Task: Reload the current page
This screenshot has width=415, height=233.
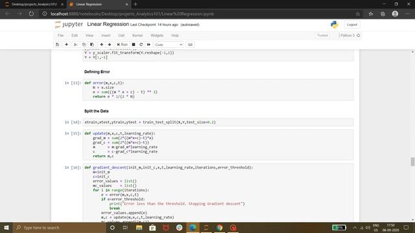Action: (31, 14)
